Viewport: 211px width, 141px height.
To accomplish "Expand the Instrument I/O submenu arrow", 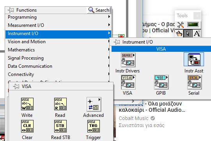I will 109,33.
